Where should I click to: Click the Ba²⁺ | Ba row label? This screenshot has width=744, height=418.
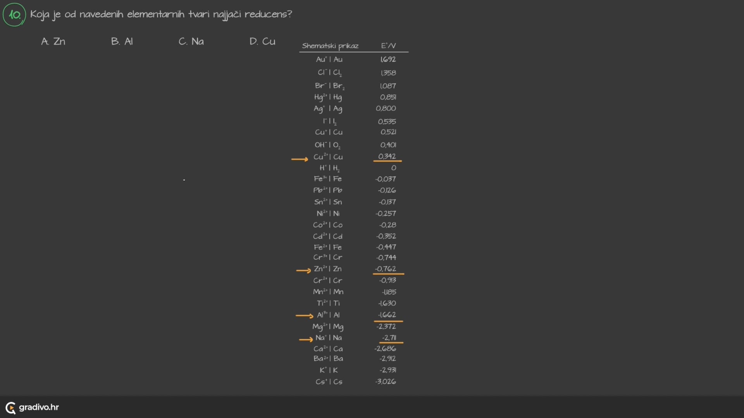point(328,358)
